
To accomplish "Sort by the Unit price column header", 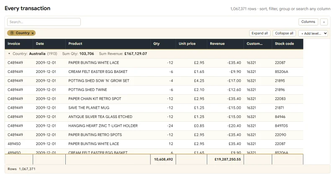I will pos(191,44).
